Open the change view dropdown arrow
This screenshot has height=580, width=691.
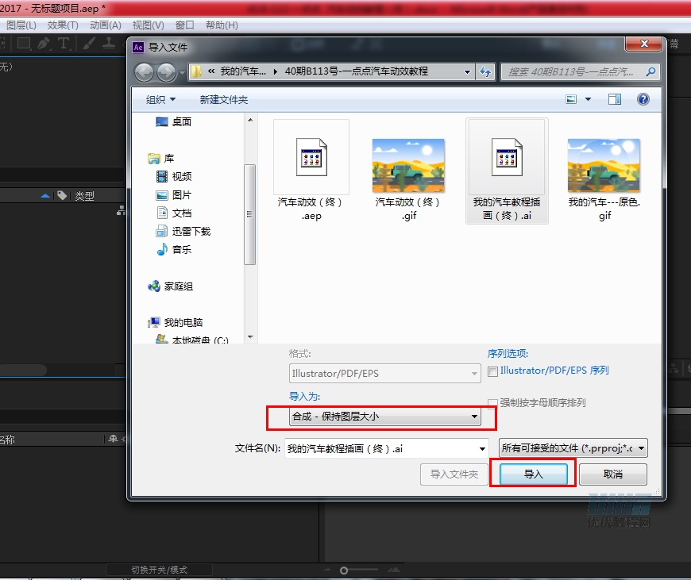589,99
